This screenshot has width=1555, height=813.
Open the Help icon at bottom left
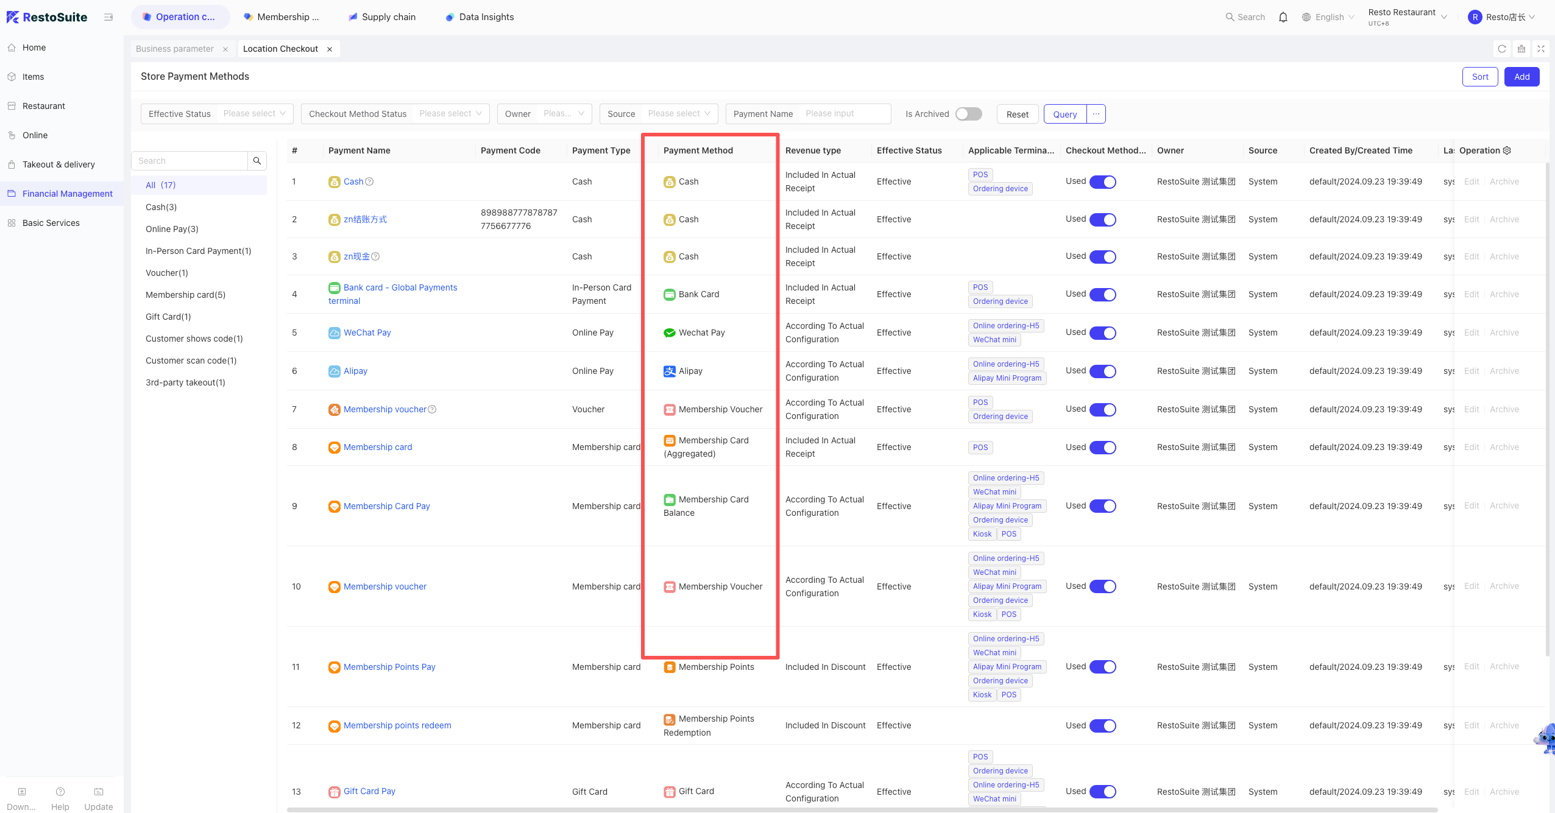point(60,798)
